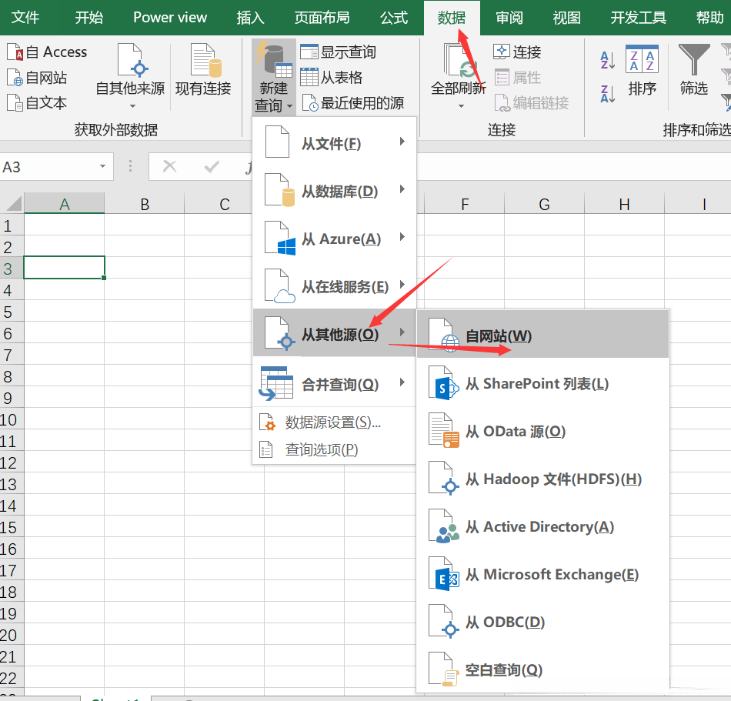Click the From Web (自网站) ribbon icon
Viewport: 731px width, 701px height.
[x=15, y=78]
